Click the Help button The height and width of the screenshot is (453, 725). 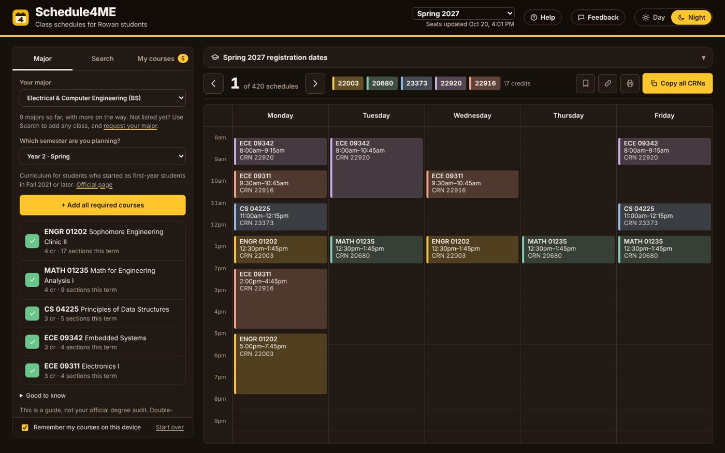point(543,18)
